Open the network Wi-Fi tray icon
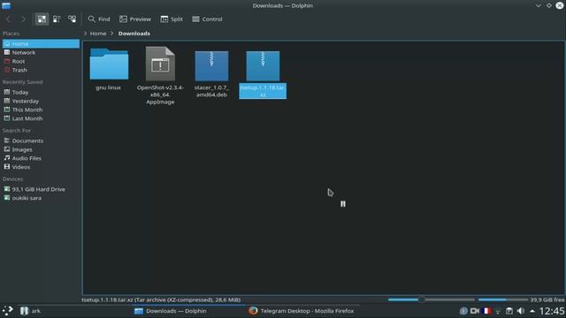 coord(498,311)
